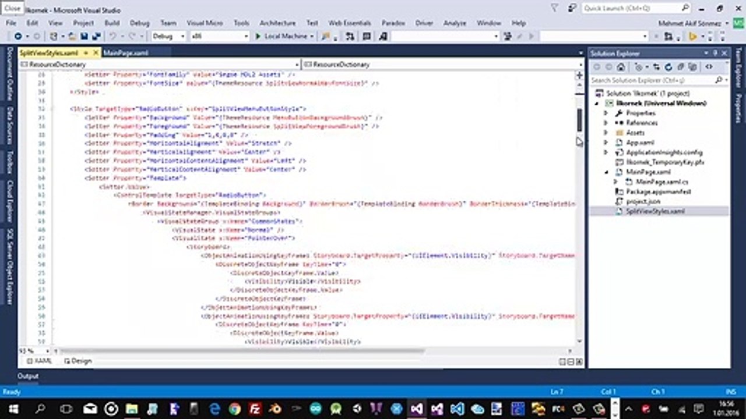Select Package.appxmanifest in Solution Explorer
Image resolution: width=746 pixels, height=419 pixels.
(x=659, y=191)
